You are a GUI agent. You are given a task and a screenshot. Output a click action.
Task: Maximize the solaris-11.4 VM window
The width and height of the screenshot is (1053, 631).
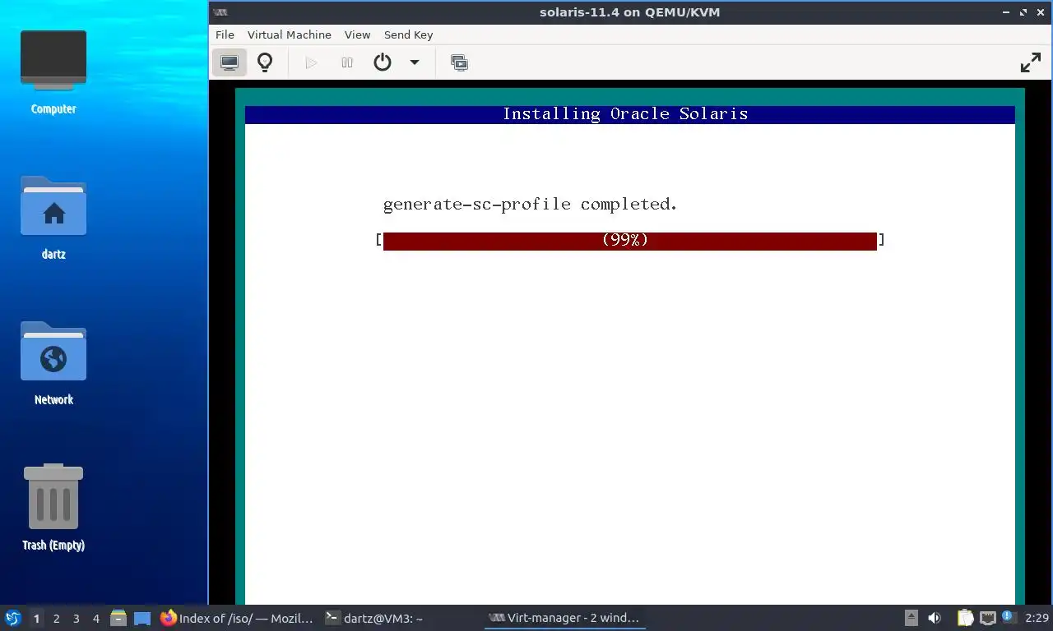[x=1024, y=12]
